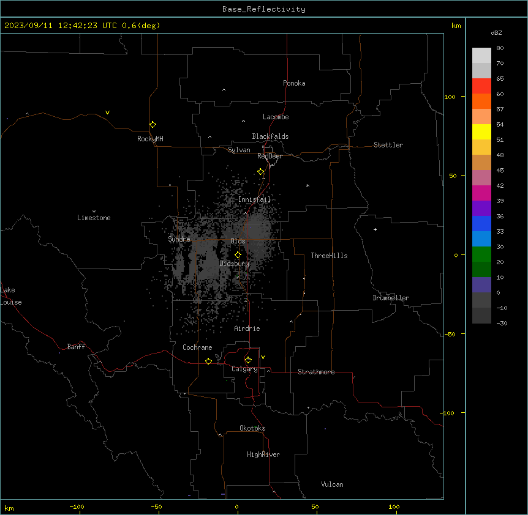
Task: Pick the bright yellow 51-54 dBZ swatch
Action: coord(481,132)
